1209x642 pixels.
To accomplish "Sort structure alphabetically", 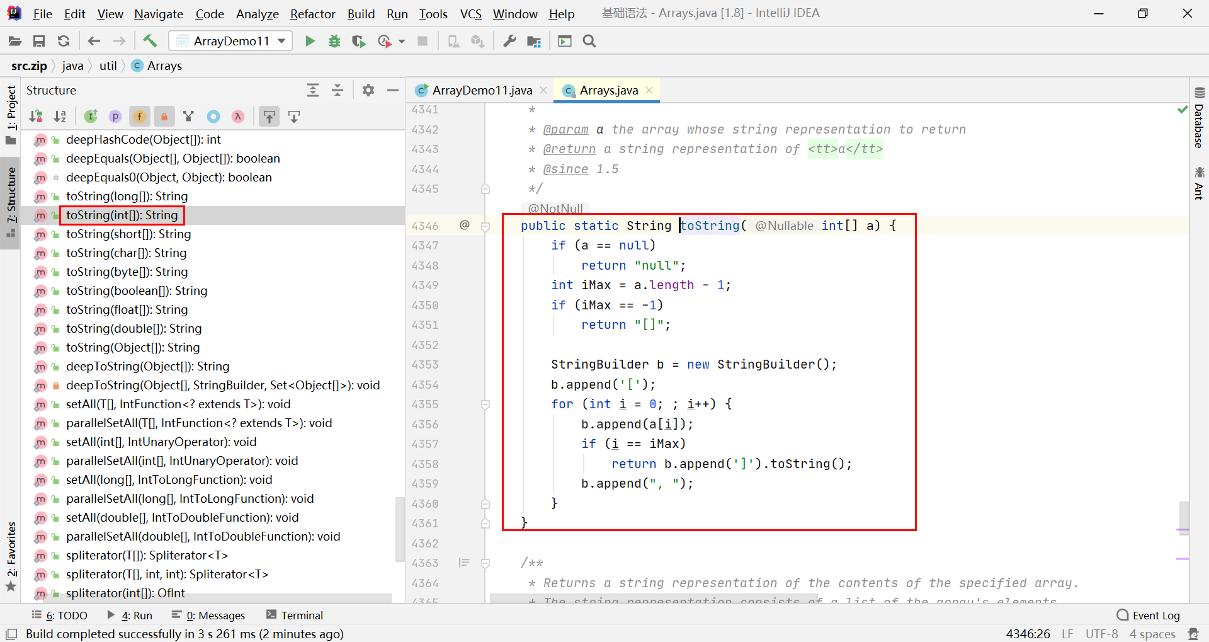I will pyautogui.click(x=60, y=117).
